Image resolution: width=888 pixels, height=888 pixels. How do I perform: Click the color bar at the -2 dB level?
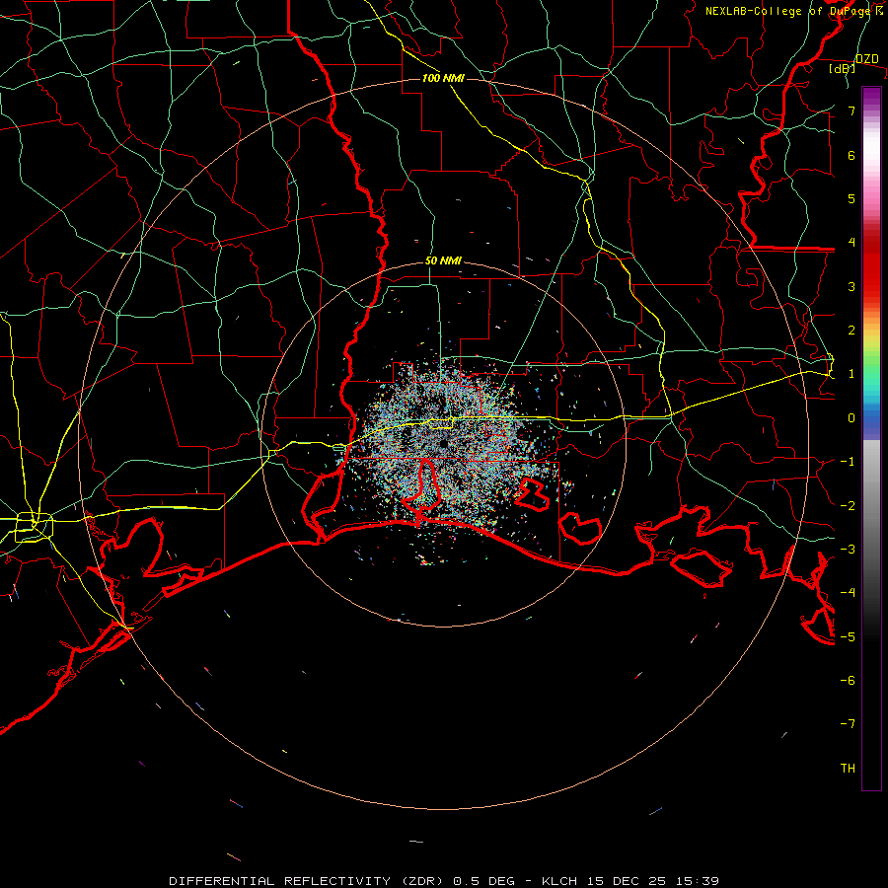pos(871,504)
